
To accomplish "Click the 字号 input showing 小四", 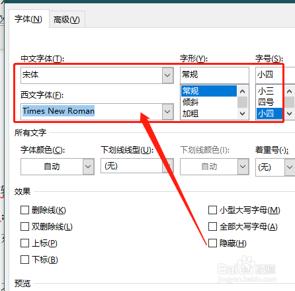I will pyautogui.click(x=275, y=75).
